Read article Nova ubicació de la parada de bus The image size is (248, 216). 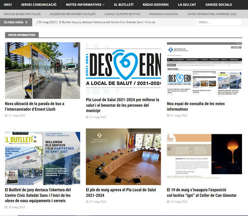click(34, 106)
